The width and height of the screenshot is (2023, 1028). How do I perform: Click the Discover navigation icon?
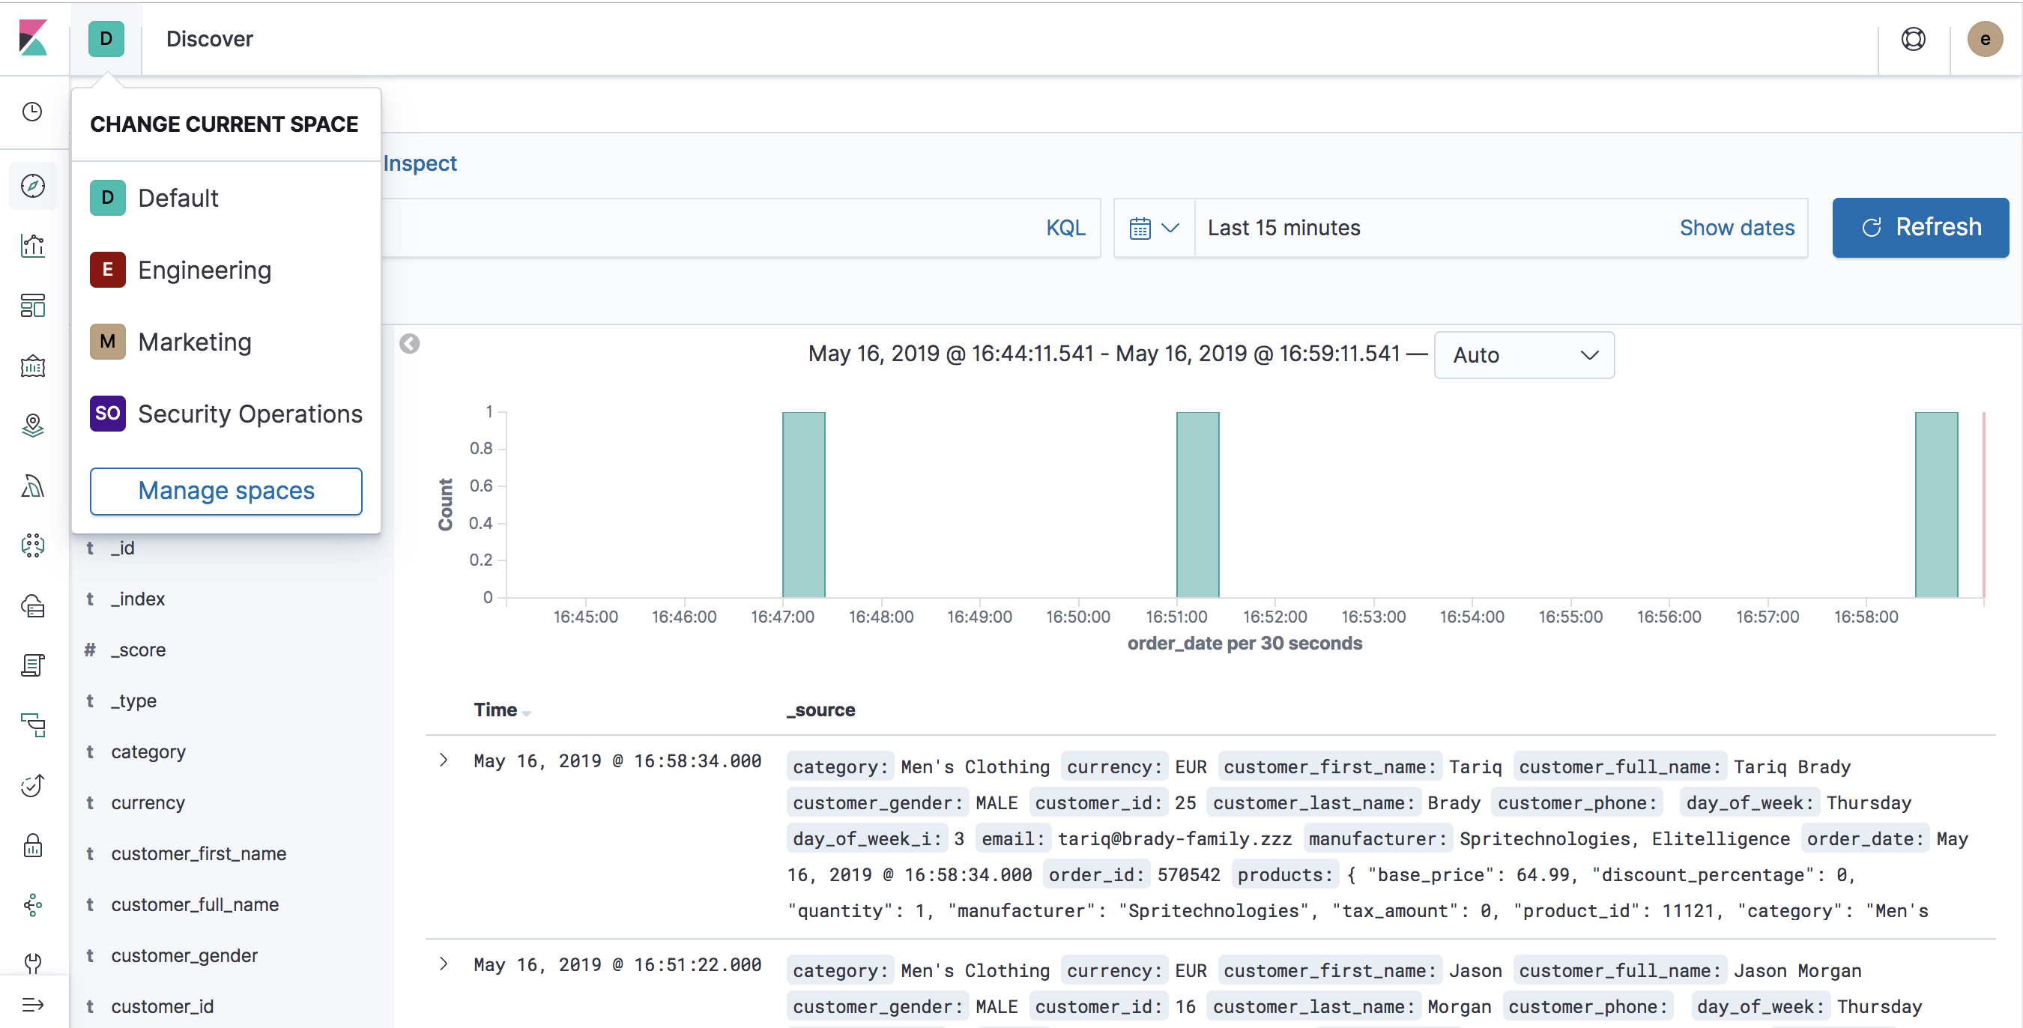pos(35,186)
